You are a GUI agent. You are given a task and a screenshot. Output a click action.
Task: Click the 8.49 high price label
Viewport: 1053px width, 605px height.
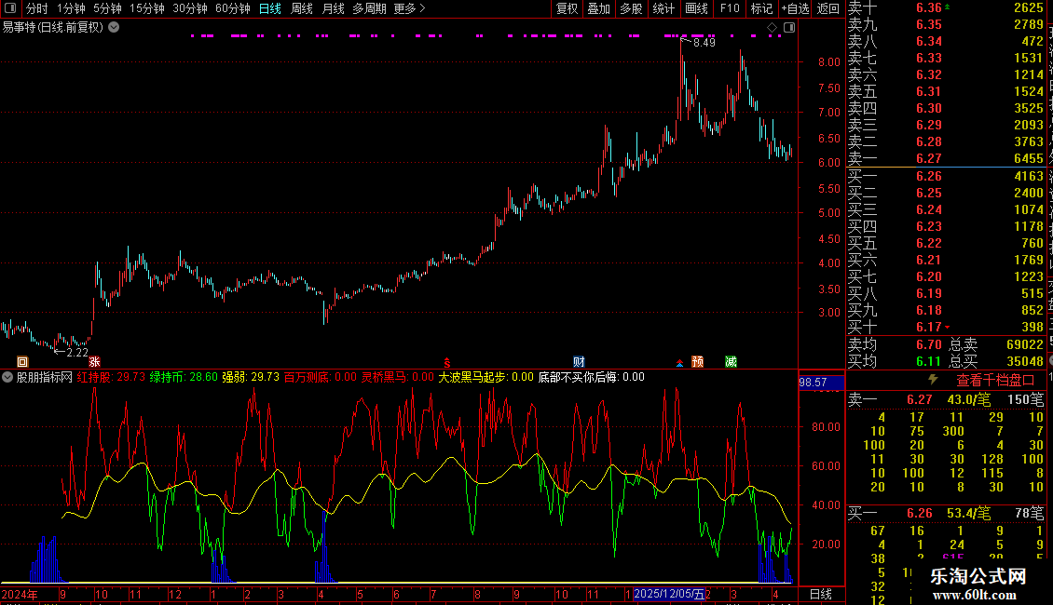tap(704, 42)
